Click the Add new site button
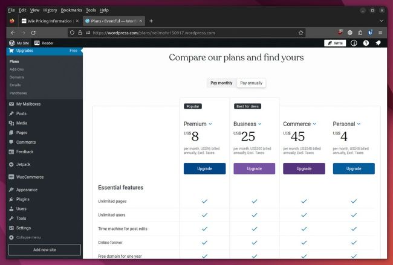This screenshot has height=265, width=393. tap(44, 249)
